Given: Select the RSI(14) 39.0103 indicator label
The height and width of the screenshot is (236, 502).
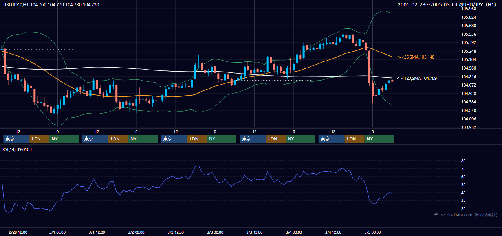Looking at the screenshot, I should (17, 149).
